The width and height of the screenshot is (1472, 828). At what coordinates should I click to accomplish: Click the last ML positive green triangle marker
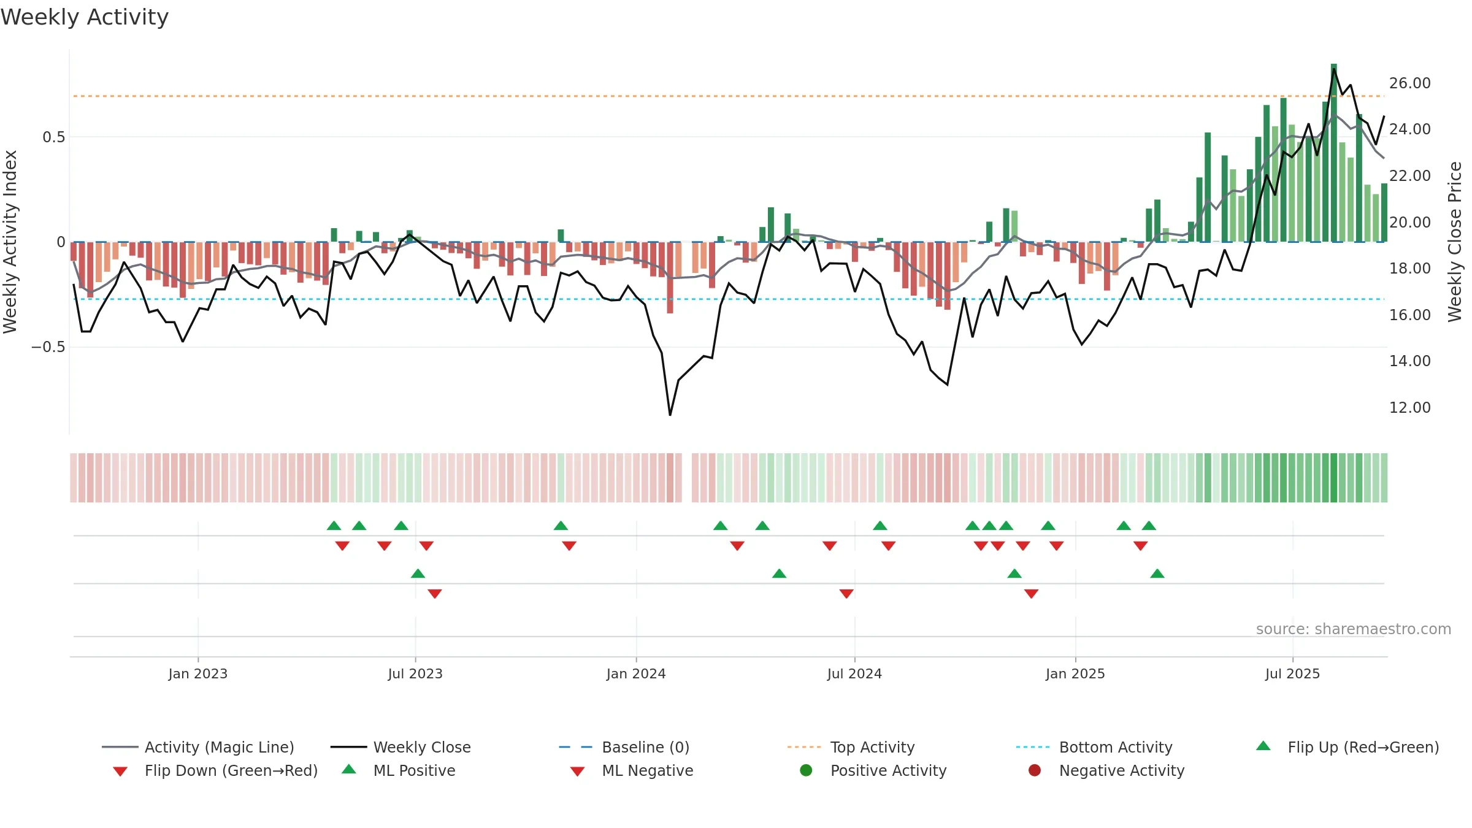(x=1157, y=573)
